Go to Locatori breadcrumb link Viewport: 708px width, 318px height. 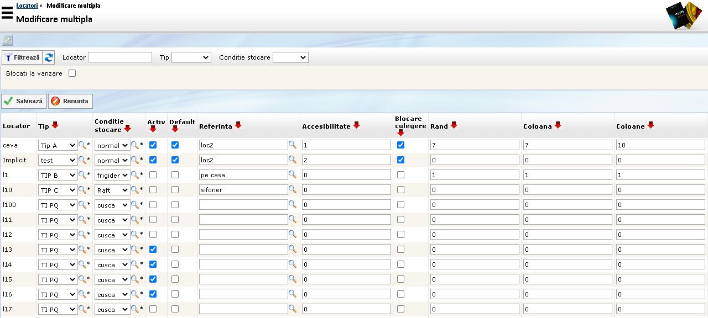pyautogui.click(x=27, y=6)
